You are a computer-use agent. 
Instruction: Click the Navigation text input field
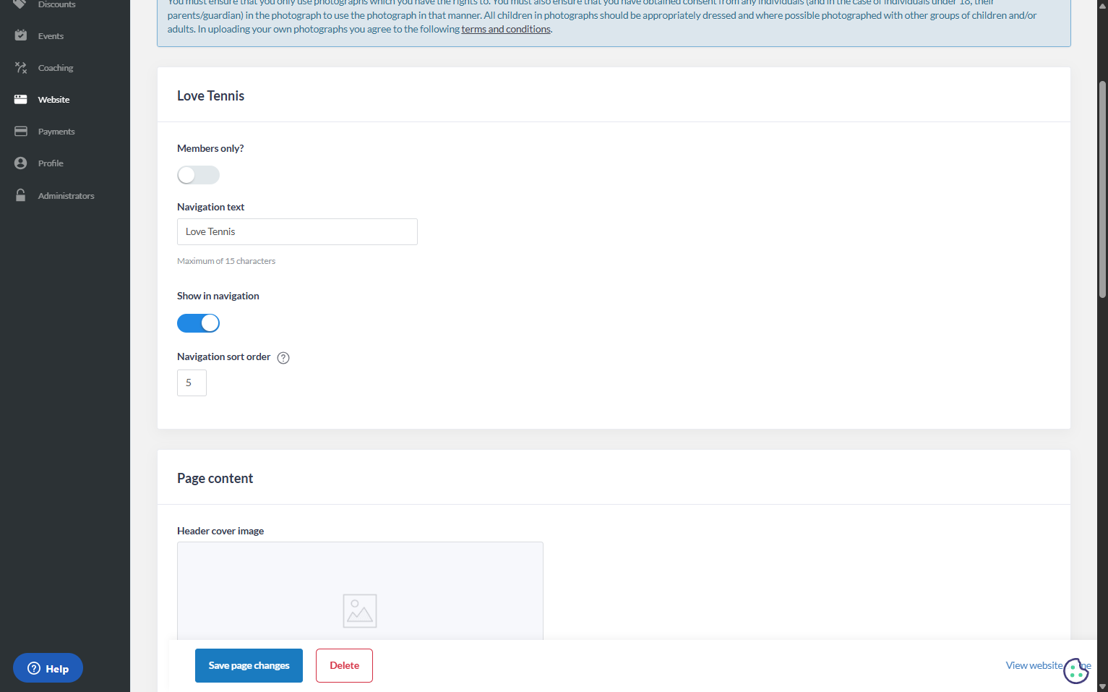pyautogui.click(x=297, y=231)
